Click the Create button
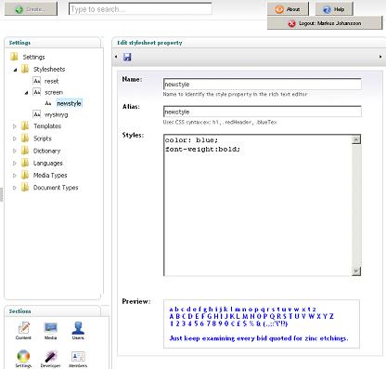Viewport: 386px width, 369px height. coord(31,9)
